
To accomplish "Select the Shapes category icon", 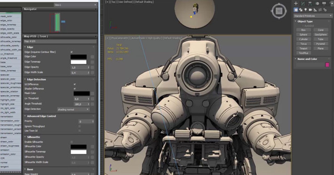I will click(x=301, y=10).
